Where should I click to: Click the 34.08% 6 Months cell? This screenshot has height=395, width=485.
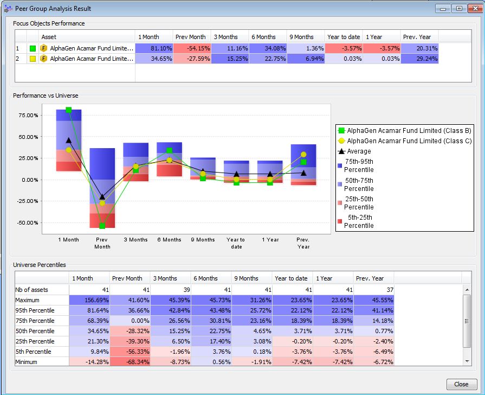point(268,48)
